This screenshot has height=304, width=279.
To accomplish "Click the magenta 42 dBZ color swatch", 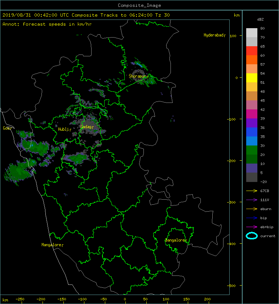I will click(252, 114).
